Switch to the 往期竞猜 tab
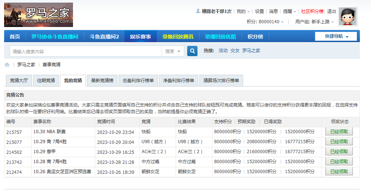The height and width of the screenshot is (192, 371). coord(46,81)
